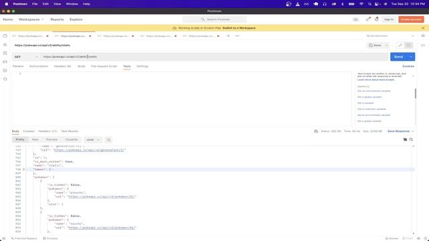429x241 pixels.
Task: Click the Create Account button
Action: (x=411, y=19)
